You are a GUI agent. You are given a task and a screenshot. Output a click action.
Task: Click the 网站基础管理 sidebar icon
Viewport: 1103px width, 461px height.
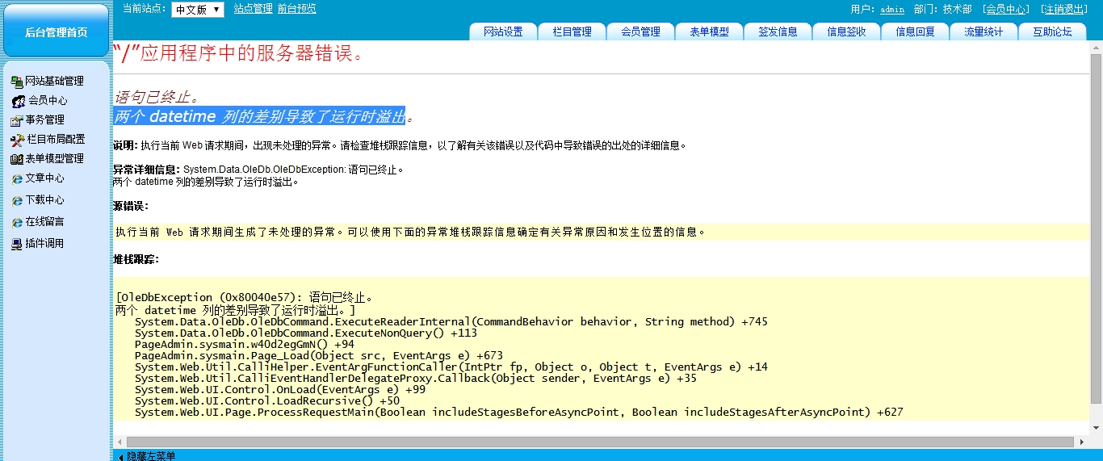click(x=16, y=82)
